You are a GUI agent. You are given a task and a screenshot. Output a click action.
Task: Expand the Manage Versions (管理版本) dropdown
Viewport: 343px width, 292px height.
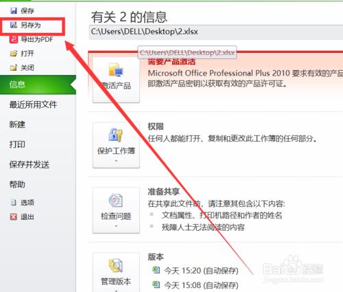pyautogui.click(x=116, y=273)
